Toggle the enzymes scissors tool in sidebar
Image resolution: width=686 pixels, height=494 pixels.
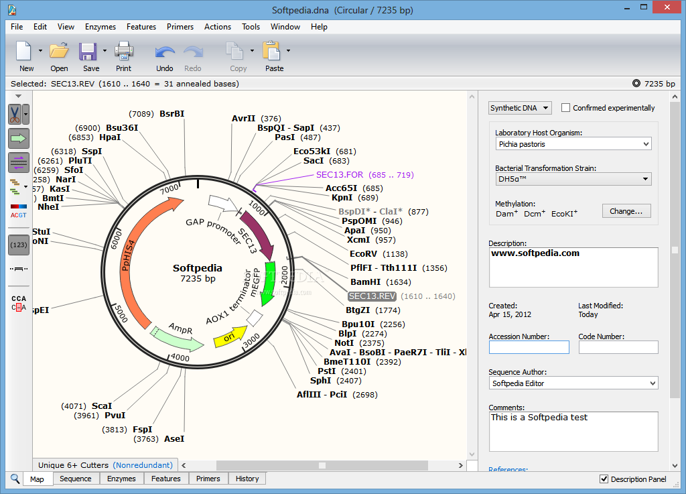click(x=15, y=115)
